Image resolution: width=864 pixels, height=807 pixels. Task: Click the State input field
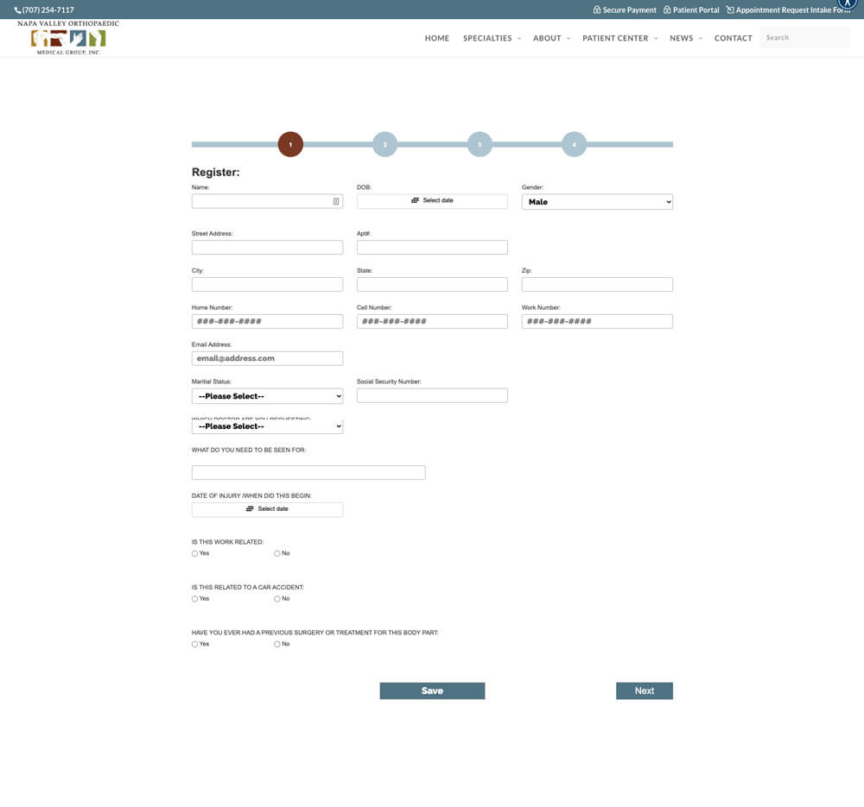[x=432, y=284]
